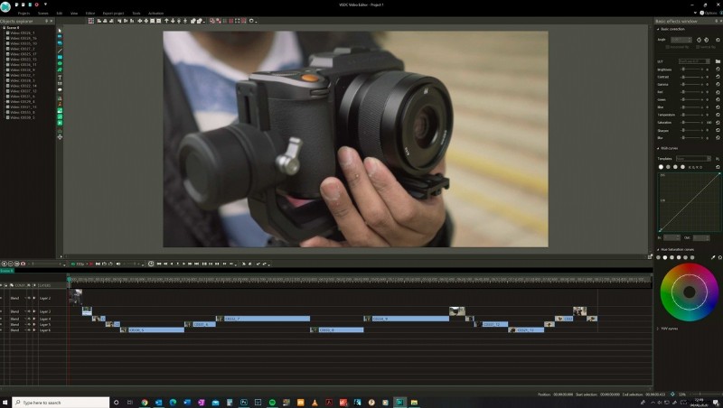Click the move-layer-down arrow icon
Screen dimensions: 723x408
point(173,21)
